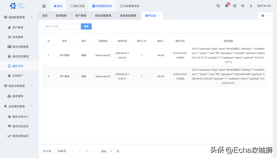Collapse the 监控模块管理 menu group

[x=32, y=106]
